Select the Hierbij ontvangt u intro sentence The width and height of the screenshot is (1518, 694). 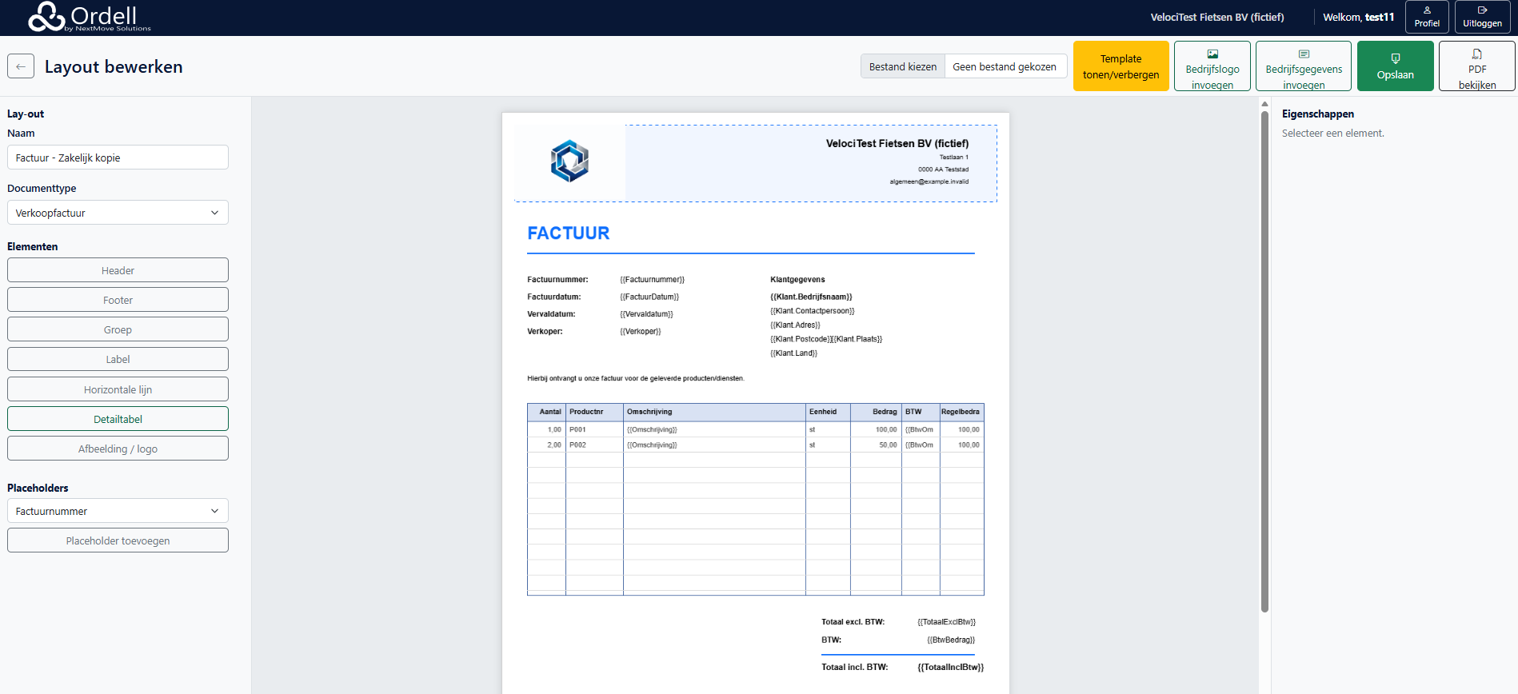pyautogui.click(x=636, y=378)
